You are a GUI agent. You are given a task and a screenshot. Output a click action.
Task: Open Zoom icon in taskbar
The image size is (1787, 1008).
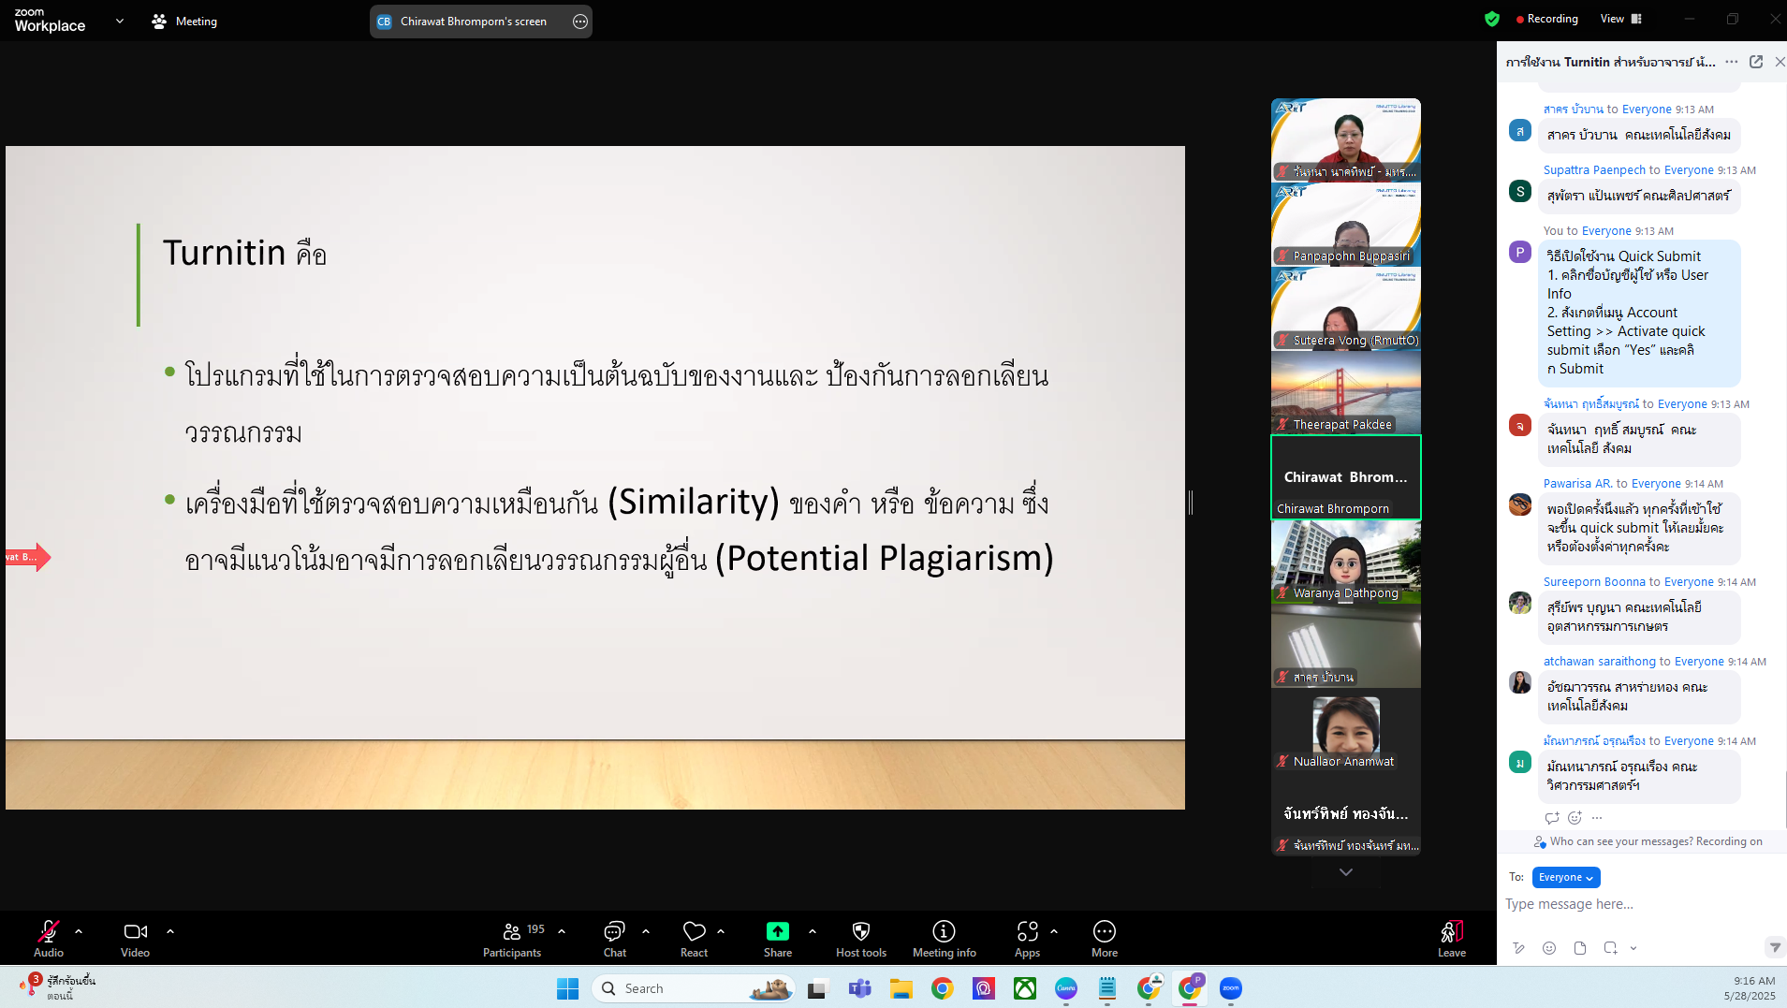pyautogui.click(x=1231, y=988)
